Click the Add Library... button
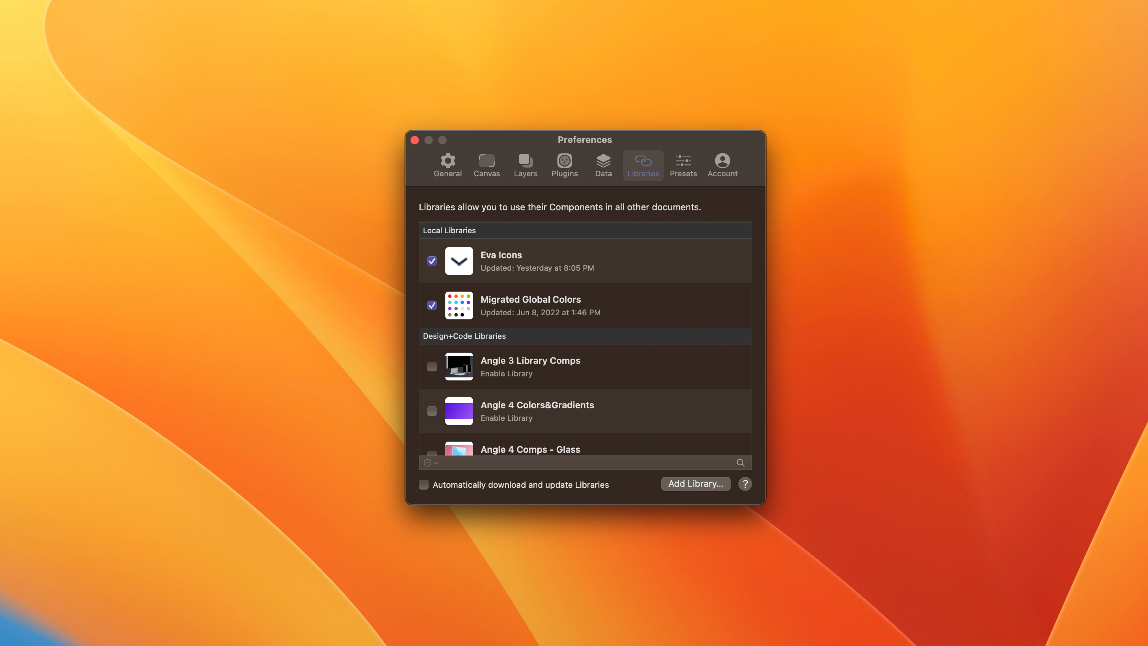This screenshot has height=646, width=1148. 695,484
